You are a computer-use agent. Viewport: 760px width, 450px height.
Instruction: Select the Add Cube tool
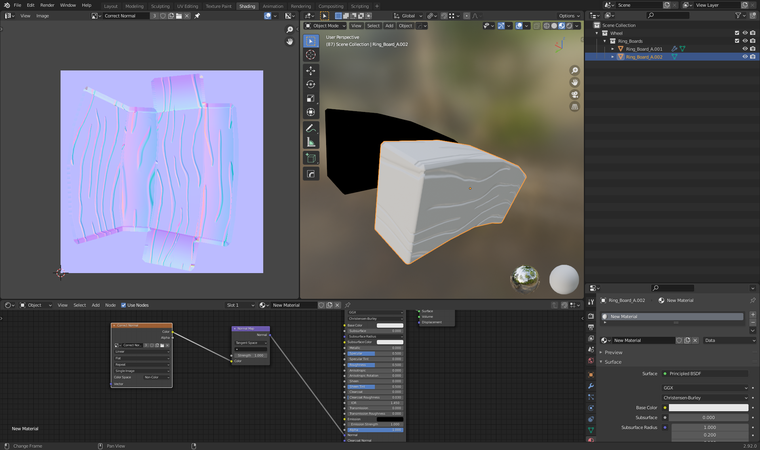(311, 158)
